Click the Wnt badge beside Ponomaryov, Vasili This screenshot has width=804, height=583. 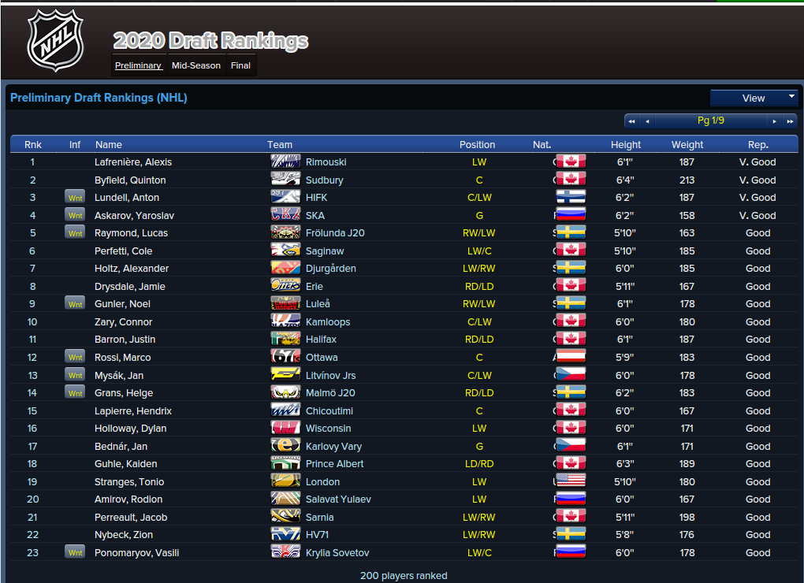click(75, 552)
